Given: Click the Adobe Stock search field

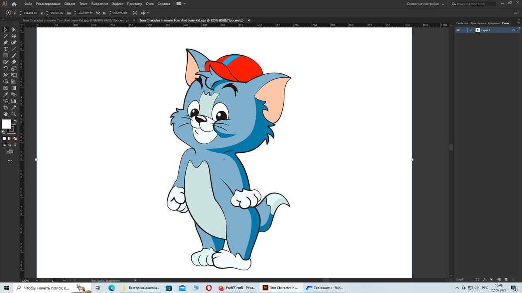Looking at the screenshot, I should [x=473, y=4].
